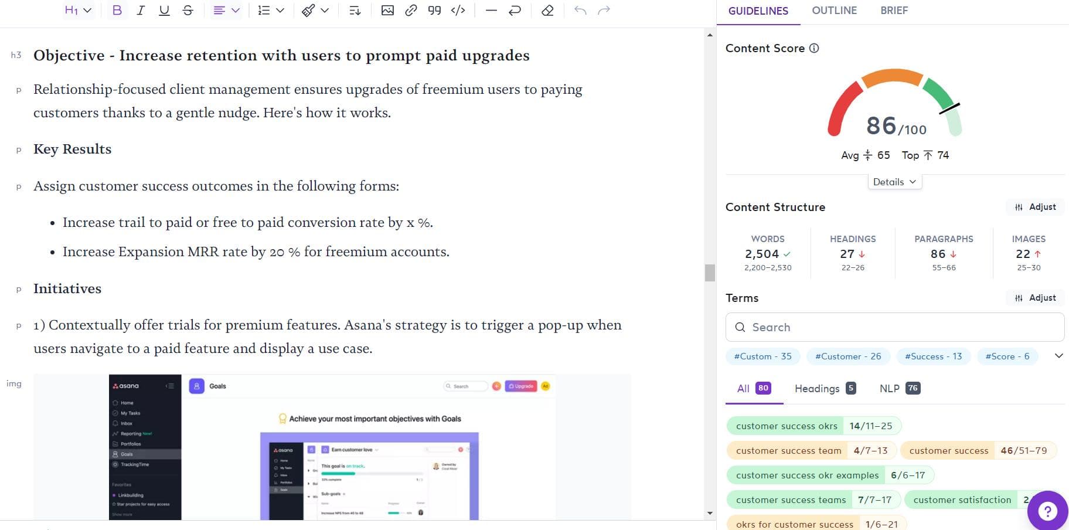
Task: Select the #Customer - 26 term tag
Action: [848, 356]
